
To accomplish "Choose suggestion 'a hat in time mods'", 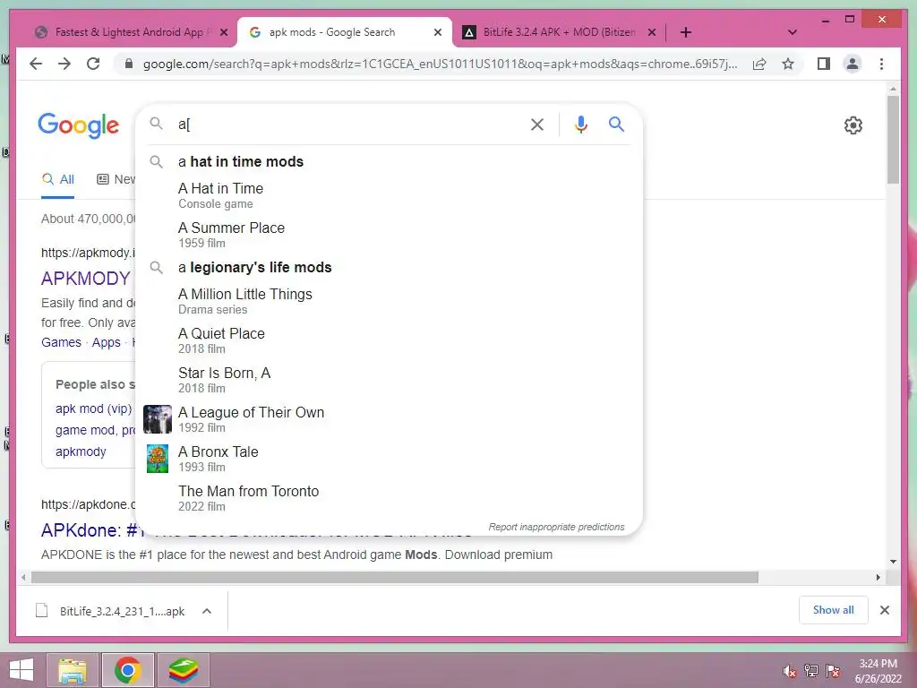I will [x=390, y=161].
